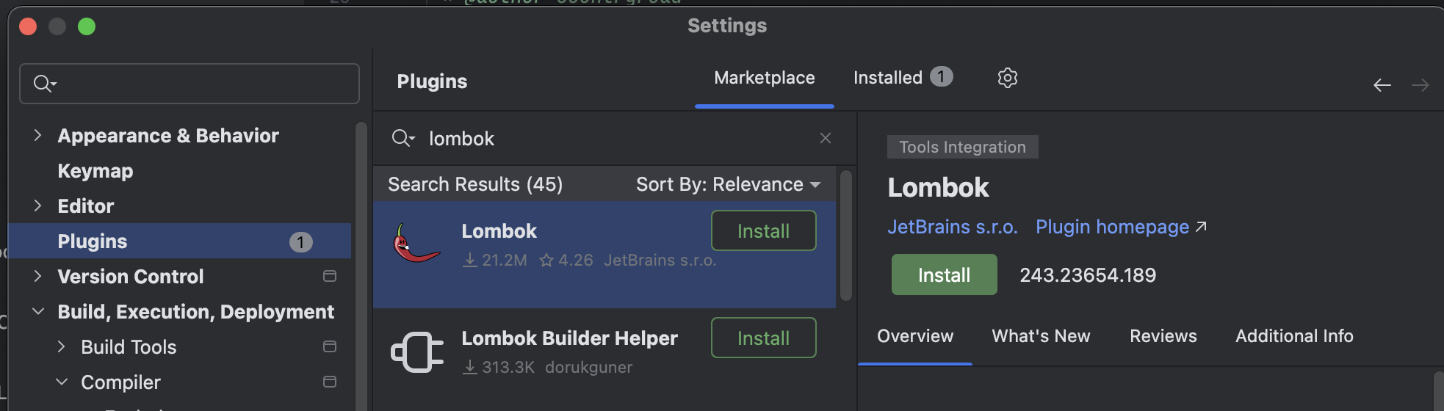Click the Plugins update count badge in the sidebar
The height and width of the screenshot is (411, 1444).
click(x=300, y=242)
